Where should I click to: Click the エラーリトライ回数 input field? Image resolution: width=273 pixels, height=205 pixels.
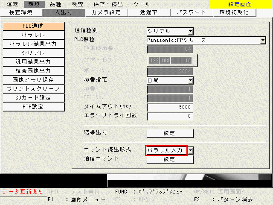pos(170,116)
